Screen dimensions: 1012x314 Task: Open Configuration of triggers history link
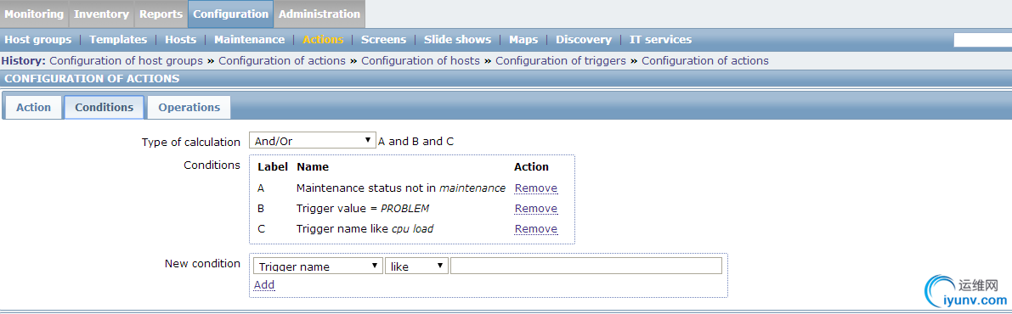[560, 60]
